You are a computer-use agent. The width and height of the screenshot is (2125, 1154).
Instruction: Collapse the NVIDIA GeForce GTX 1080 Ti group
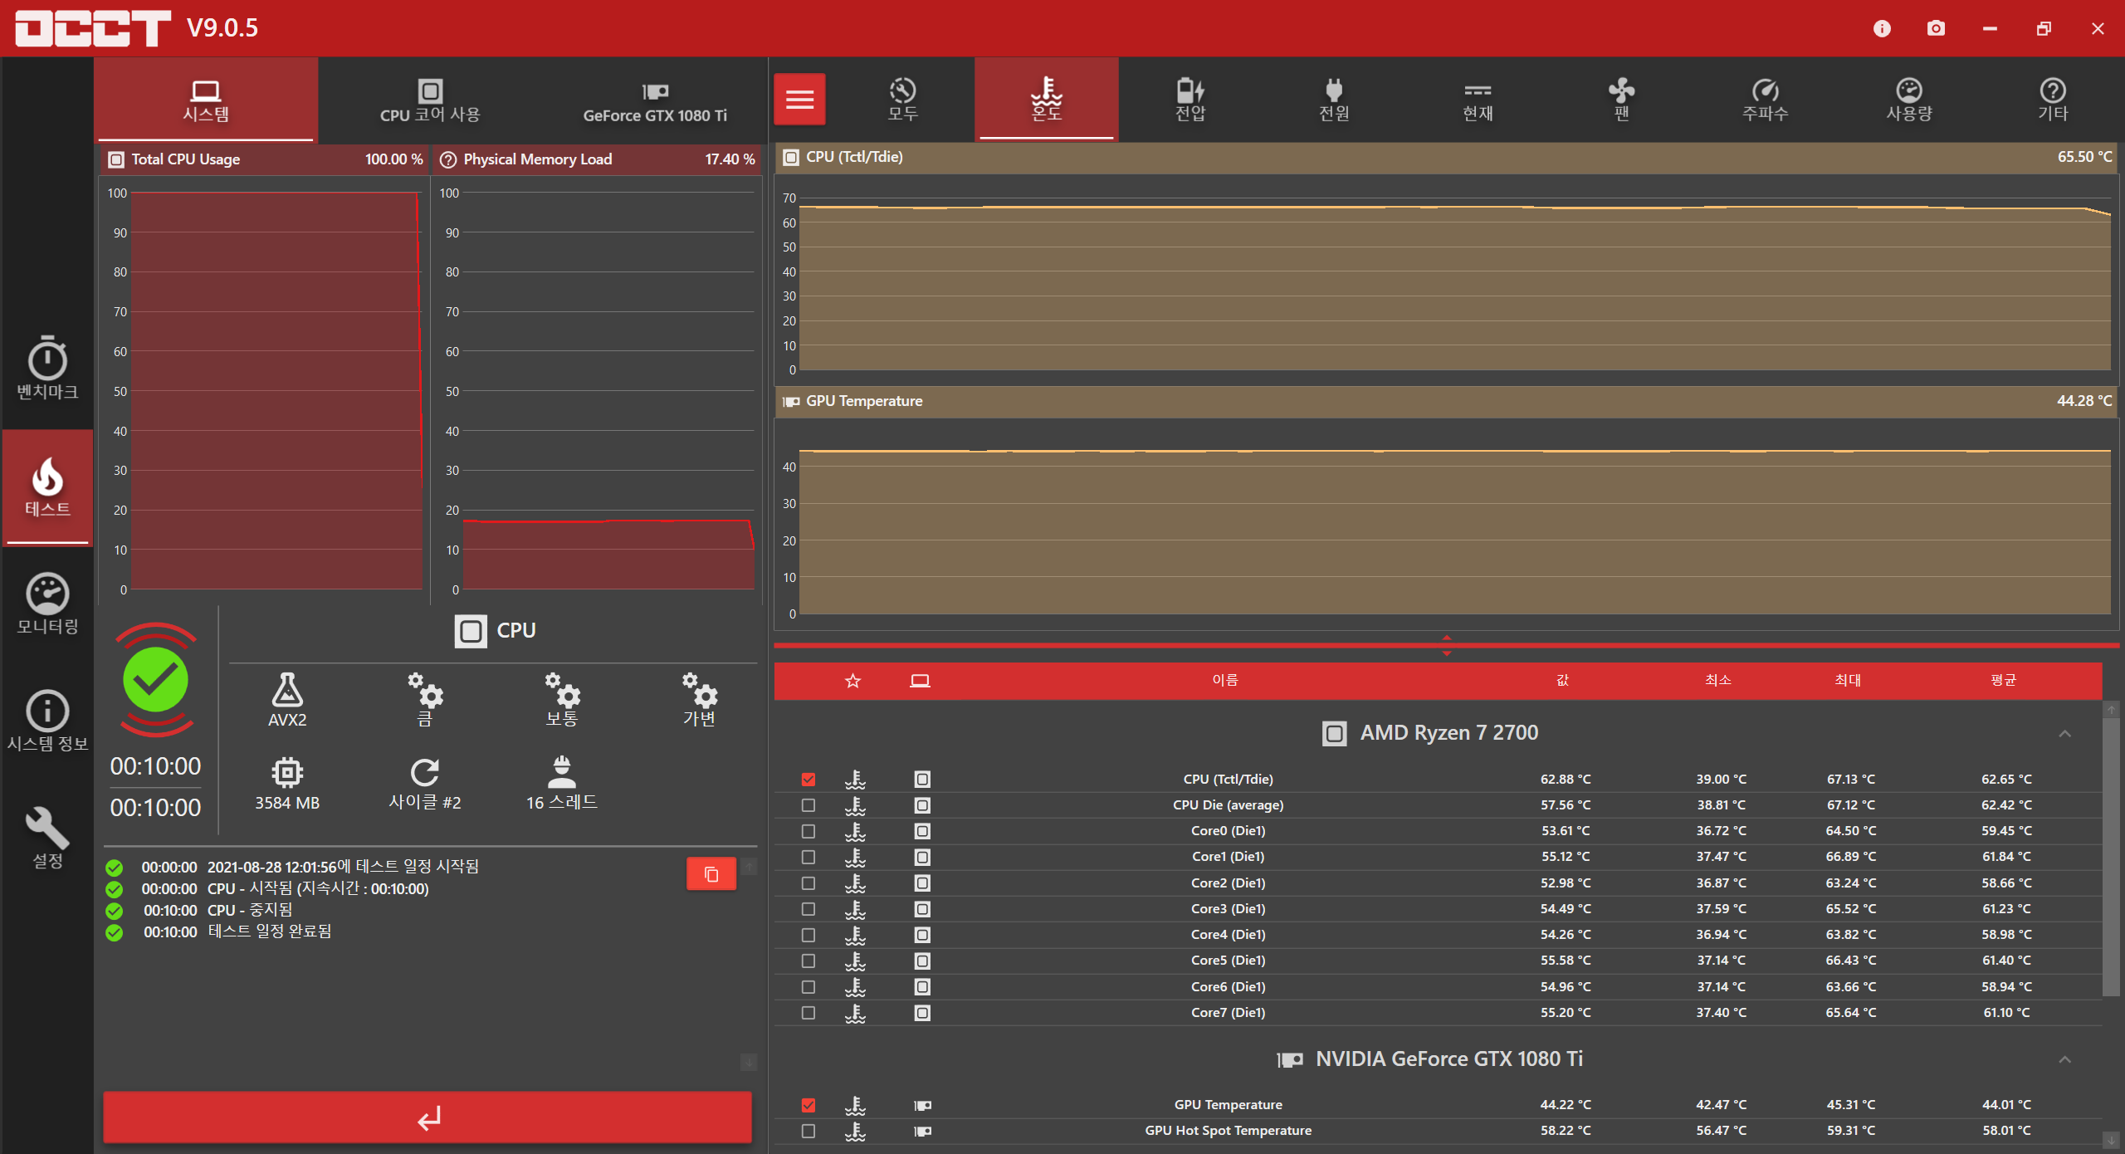(x=2064, y=1059)
